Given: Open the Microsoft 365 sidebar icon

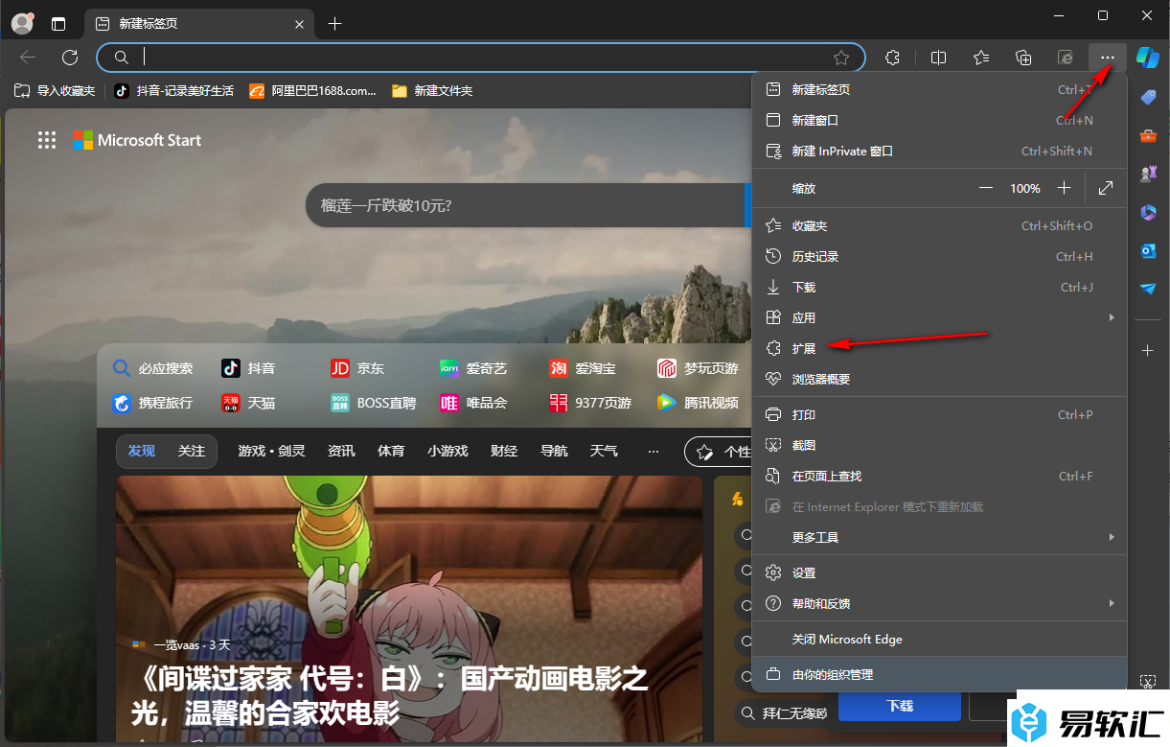Looking at the screenshot, I should point(1148,212).
